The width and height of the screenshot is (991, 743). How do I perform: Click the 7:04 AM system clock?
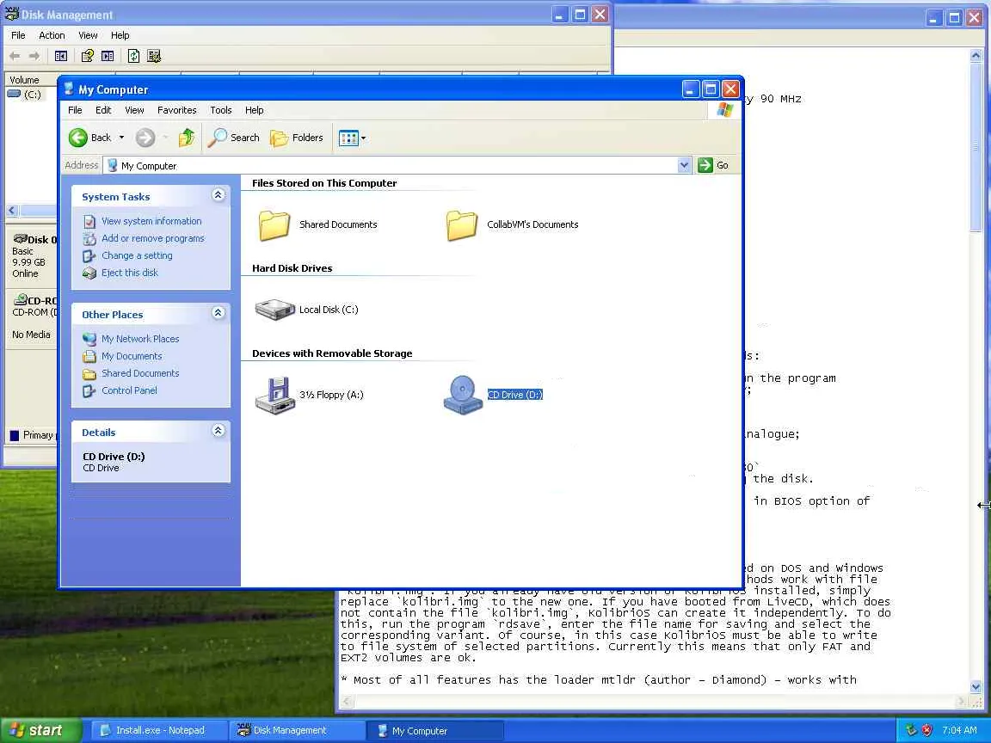click(959, 730)
